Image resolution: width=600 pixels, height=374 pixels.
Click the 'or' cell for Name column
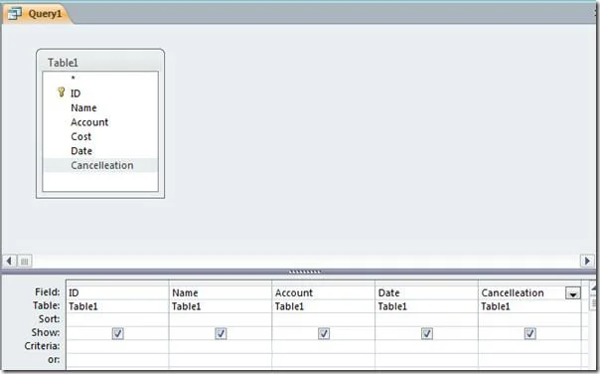[221, 360]
